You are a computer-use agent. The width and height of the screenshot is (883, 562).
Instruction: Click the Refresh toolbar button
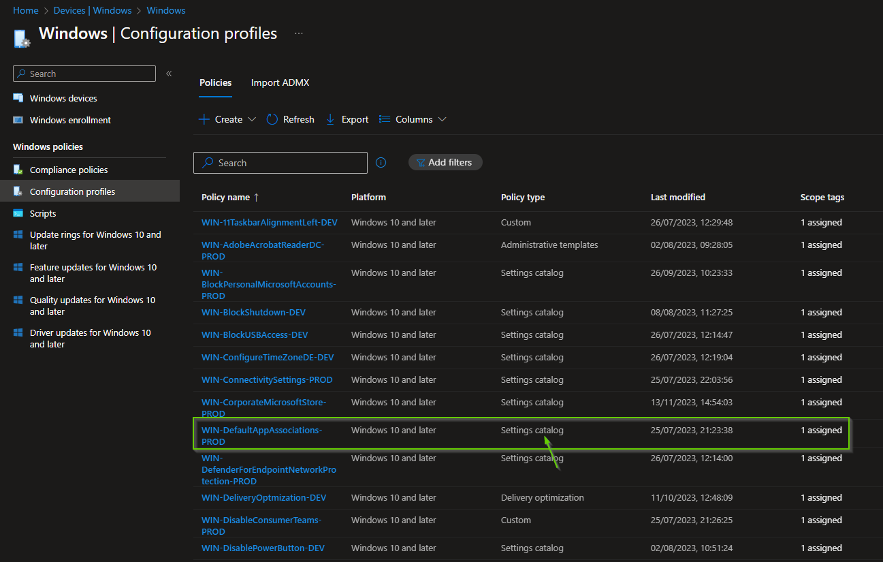(291, 119)
